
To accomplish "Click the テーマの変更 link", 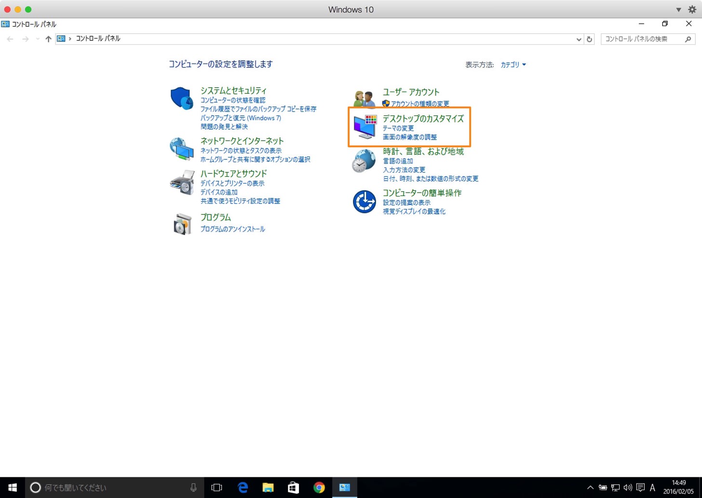I will coord(398,129).
